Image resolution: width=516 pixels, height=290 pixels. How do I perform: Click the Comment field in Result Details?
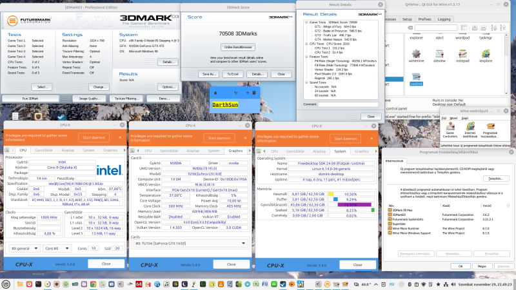coord(348,104)
